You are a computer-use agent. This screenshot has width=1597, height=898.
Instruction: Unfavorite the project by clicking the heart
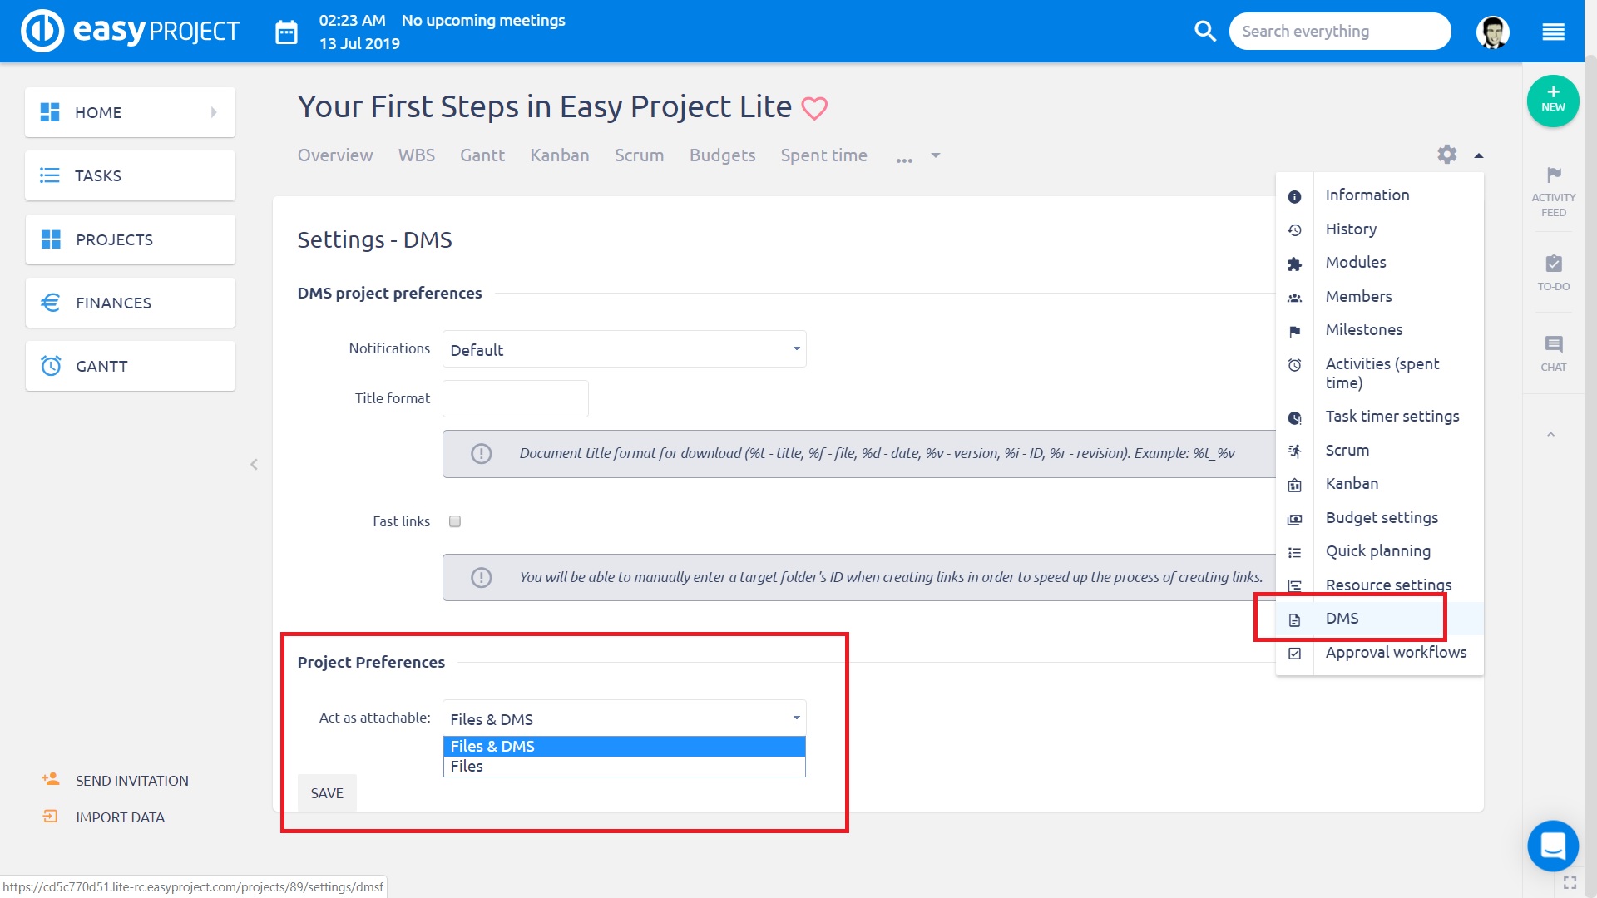click(x=814, y=107)
